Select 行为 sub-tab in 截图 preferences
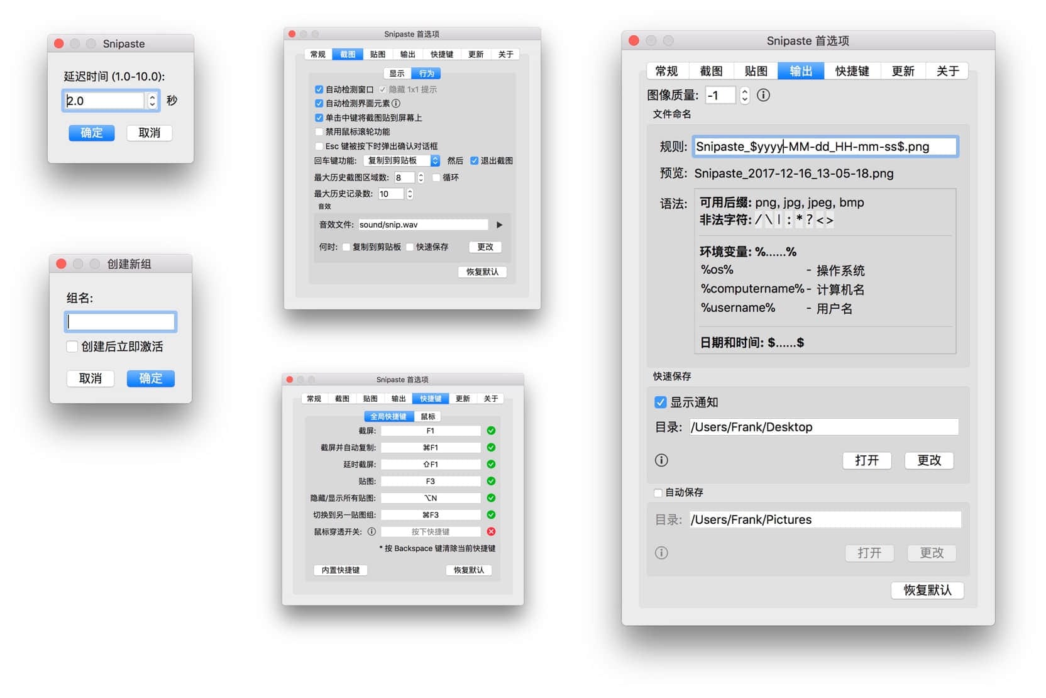This screenshot has width=1046, height=698. 426,73
